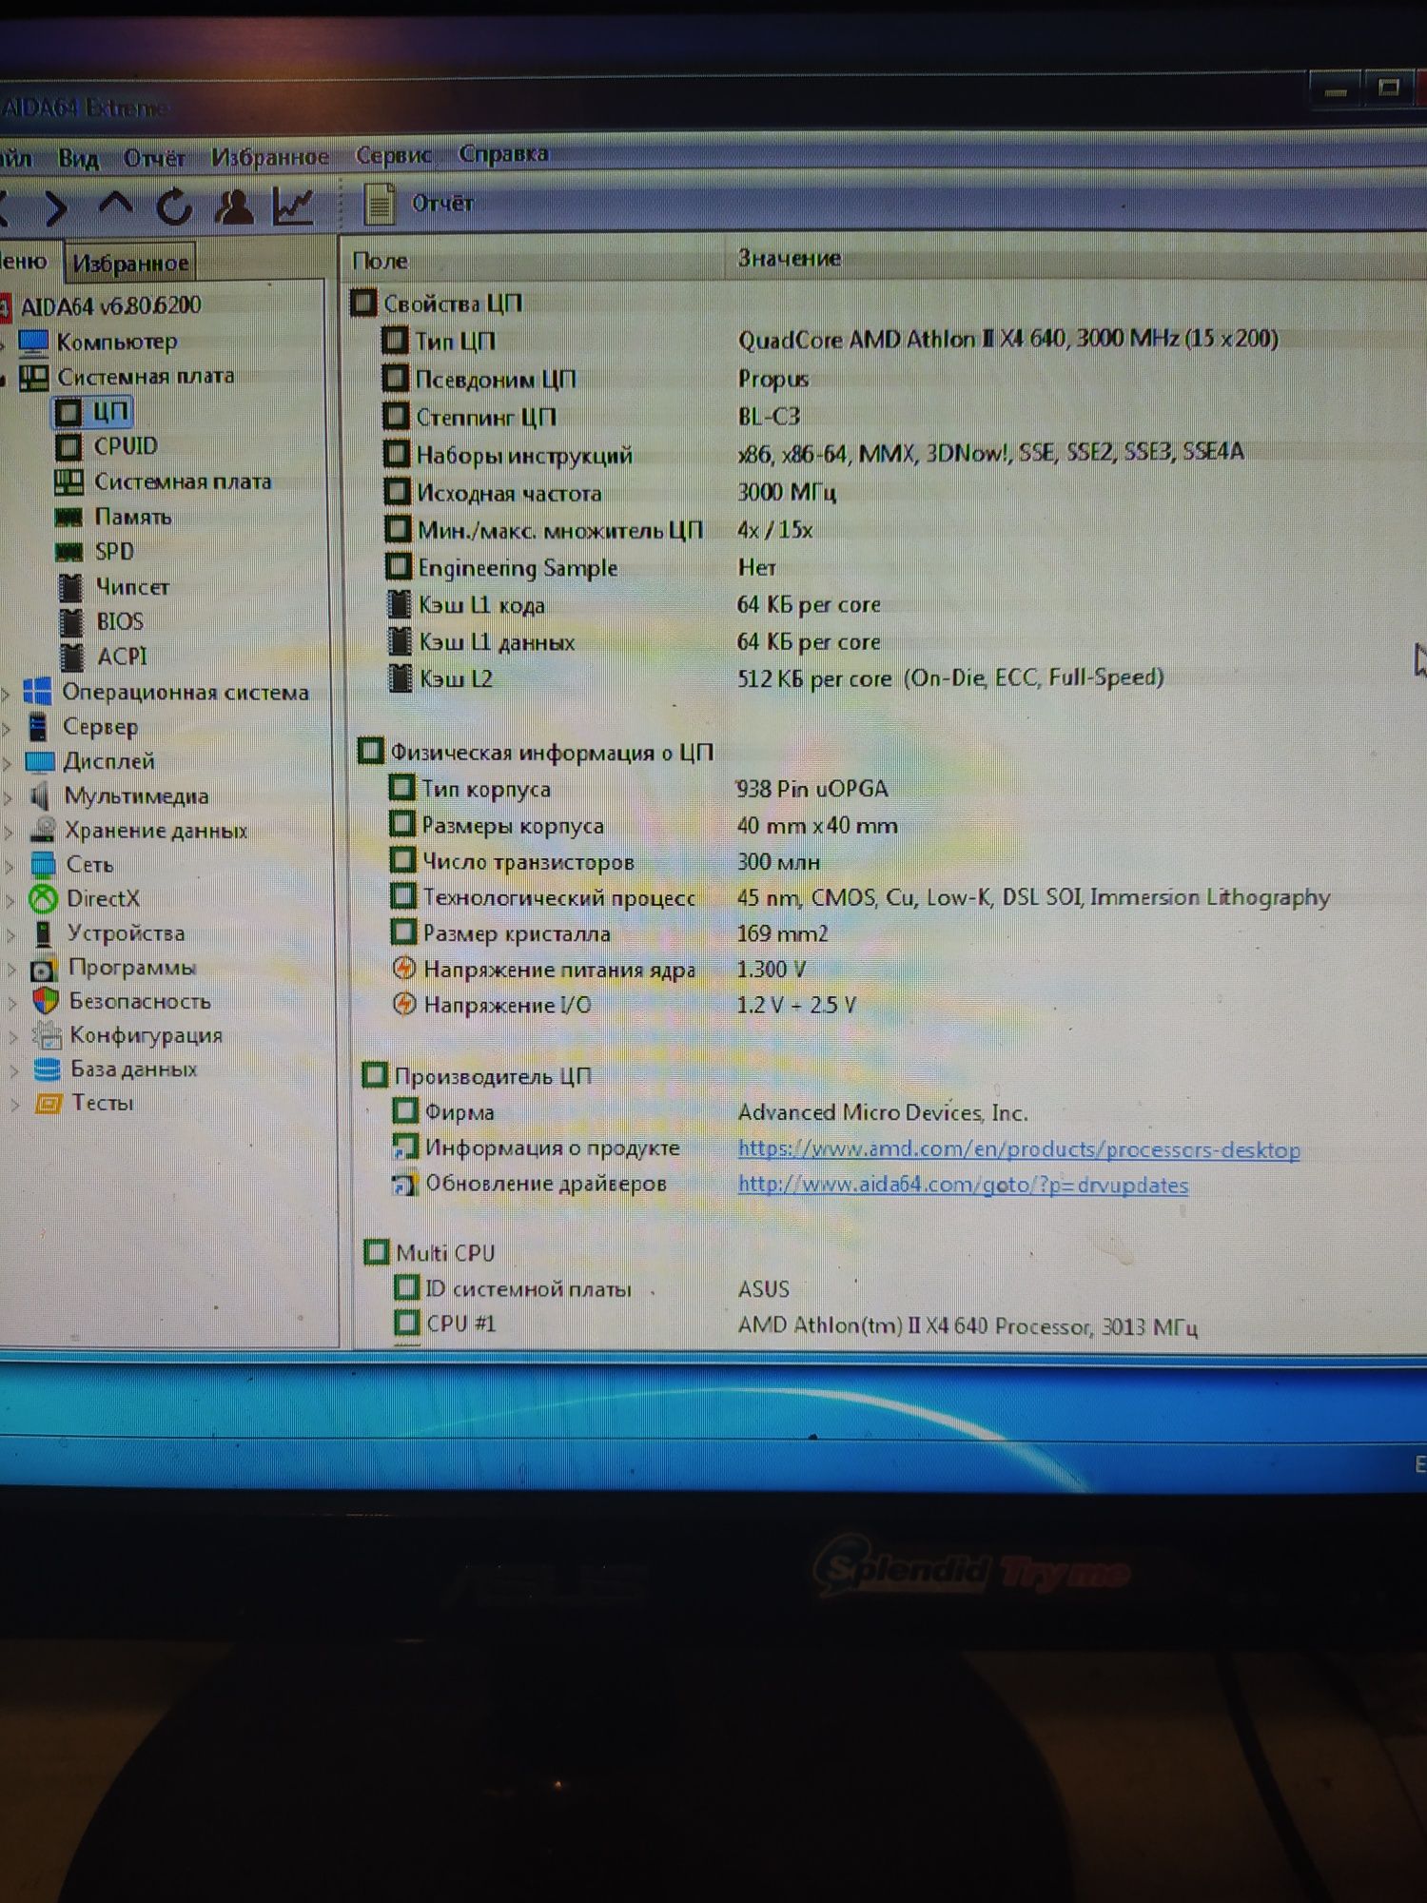Expand the DirectX tree node
Screen dimensions: 1427x1903
(11, 900)
